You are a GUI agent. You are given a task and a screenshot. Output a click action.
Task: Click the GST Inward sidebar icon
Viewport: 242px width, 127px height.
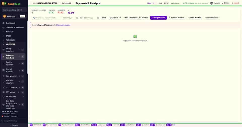click(x=3, y=92)
